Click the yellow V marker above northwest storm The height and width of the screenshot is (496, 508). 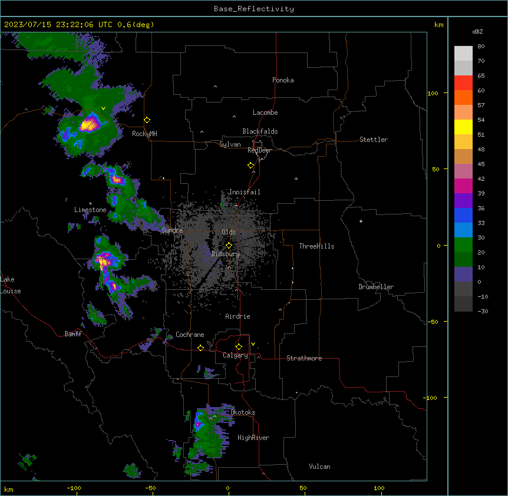point(103,108)
